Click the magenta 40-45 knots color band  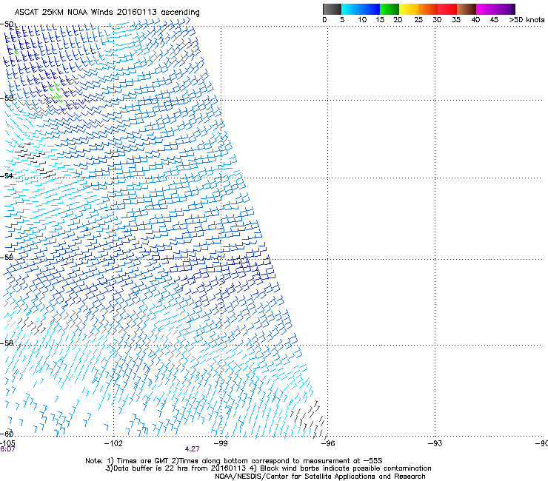(x=486, y=9)
